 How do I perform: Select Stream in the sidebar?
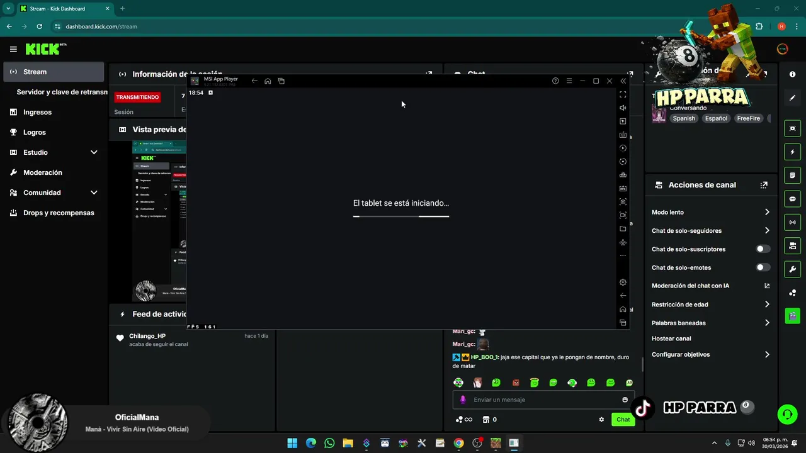click(53, 72)
